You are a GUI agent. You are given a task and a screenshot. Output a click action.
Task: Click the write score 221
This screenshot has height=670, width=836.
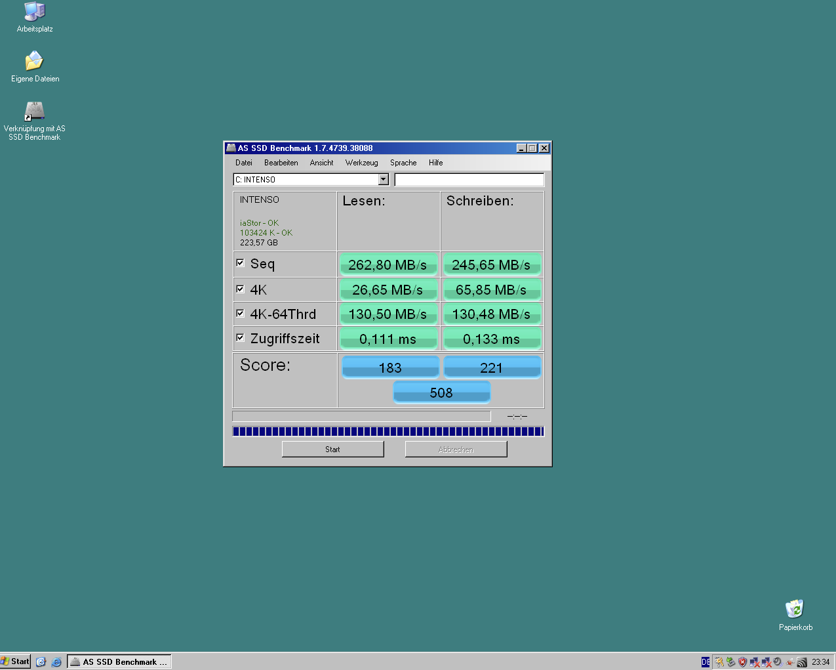tap(491, 367)
